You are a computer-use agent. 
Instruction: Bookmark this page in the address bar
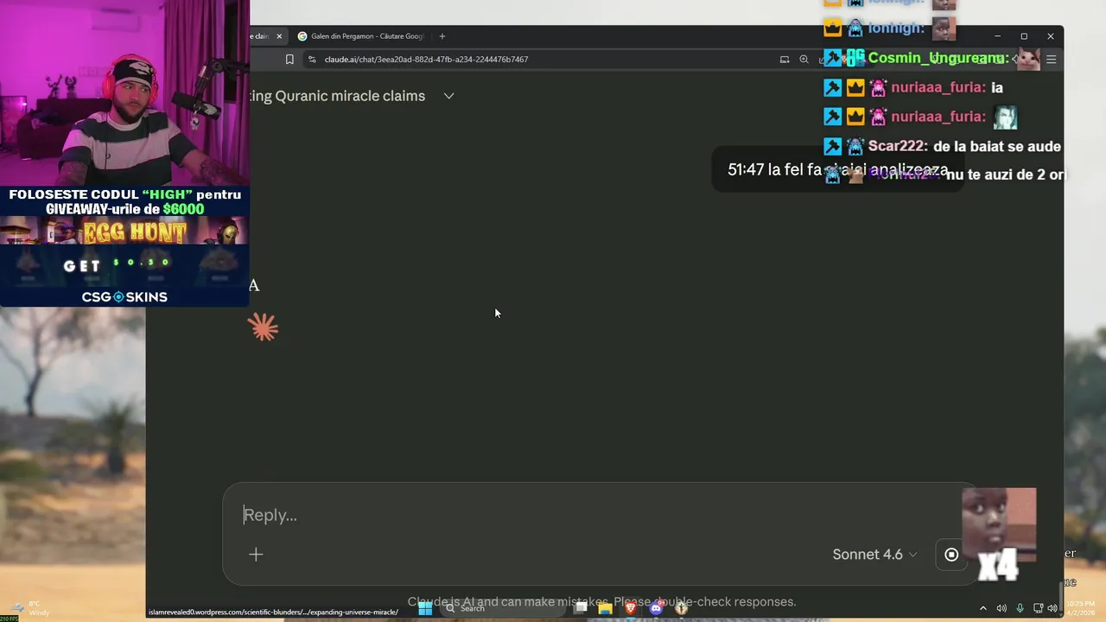pos(289,60)
